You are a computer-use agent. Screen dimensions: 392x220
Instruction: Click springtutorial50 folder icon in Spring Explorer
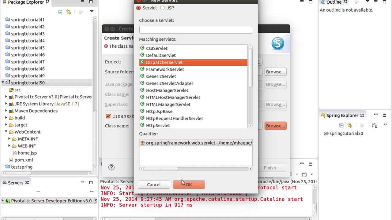(x=326, y=134)
